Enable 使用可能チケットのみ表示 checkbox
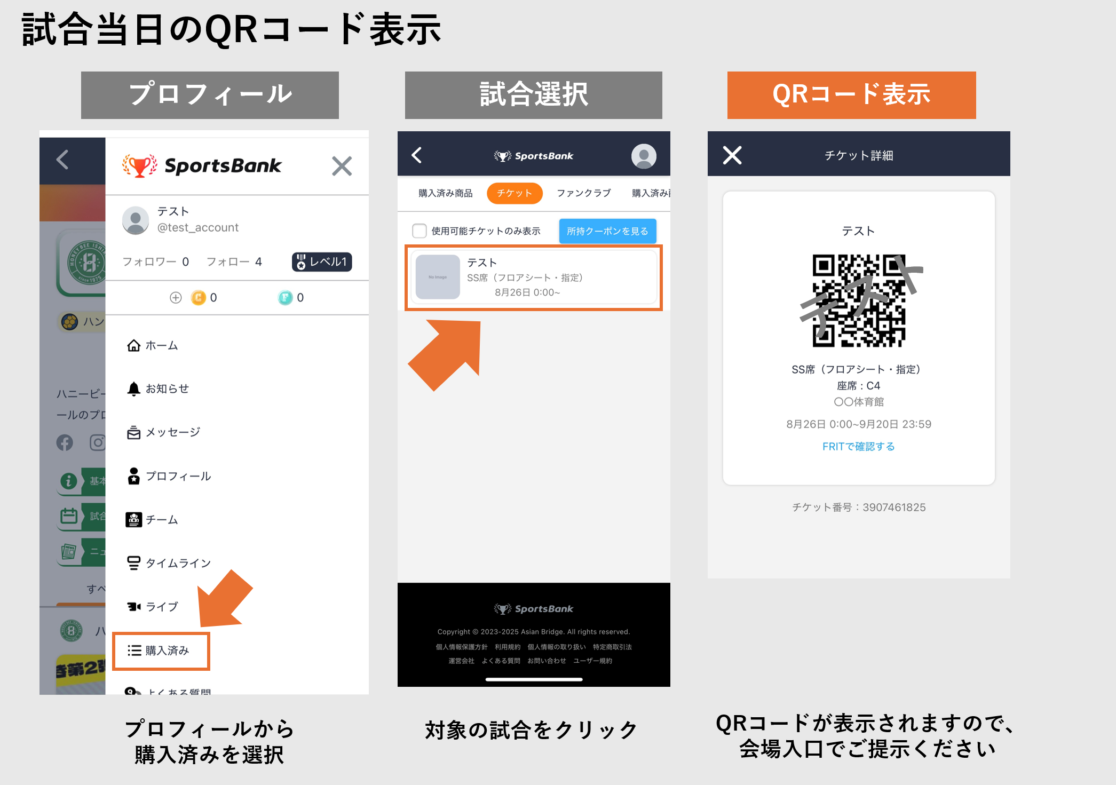 click(420, 231)
